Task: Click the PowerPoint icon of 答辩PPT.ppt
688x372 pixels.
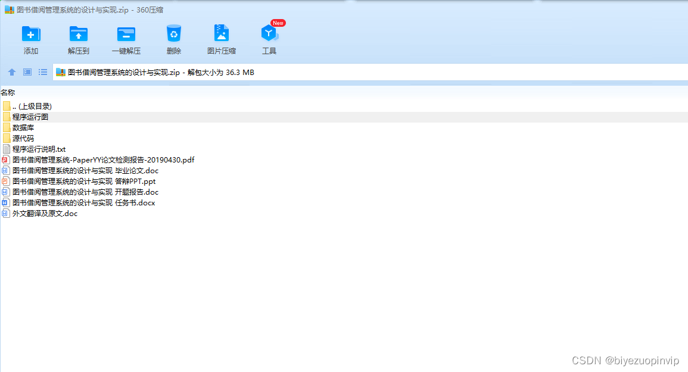Action: 5,181
